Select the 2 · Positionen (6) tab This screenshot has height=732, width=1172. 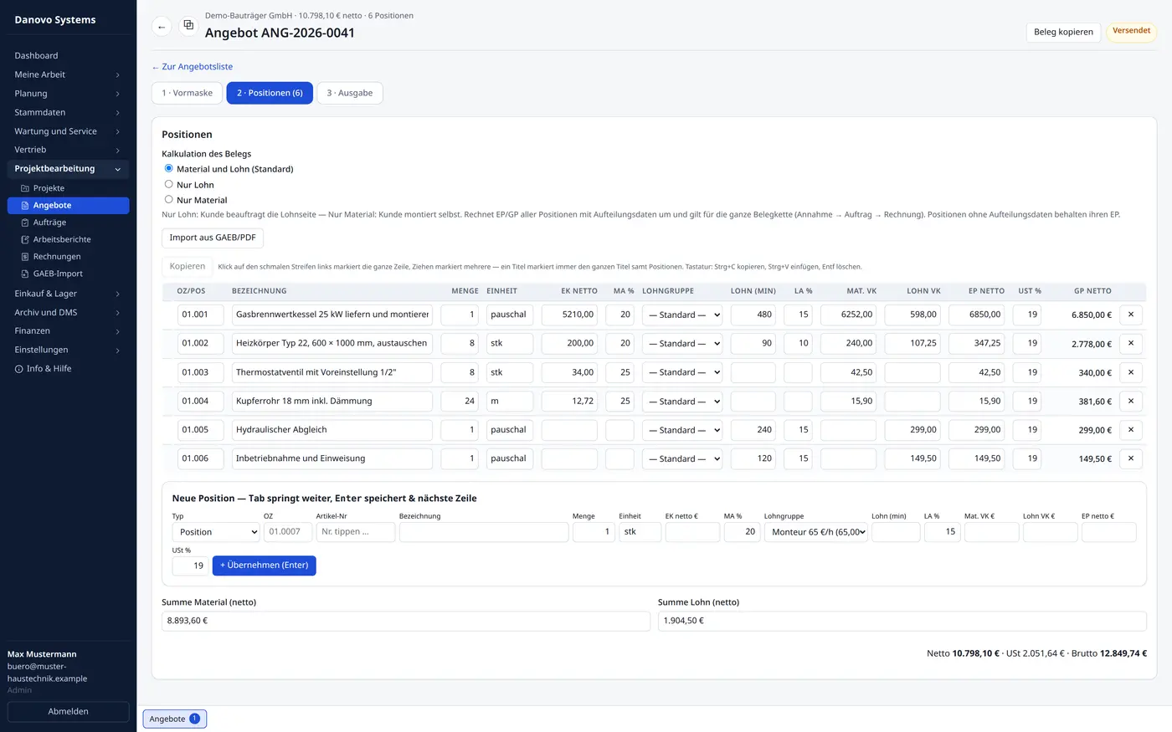tap(270, 93)
